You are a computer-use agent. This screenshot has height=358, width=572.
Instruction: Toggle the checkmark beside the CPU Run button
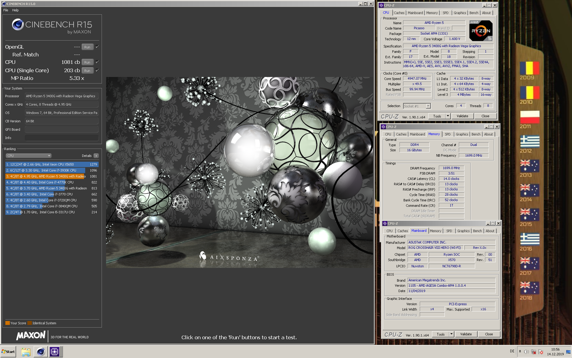(x=97, y=62)
